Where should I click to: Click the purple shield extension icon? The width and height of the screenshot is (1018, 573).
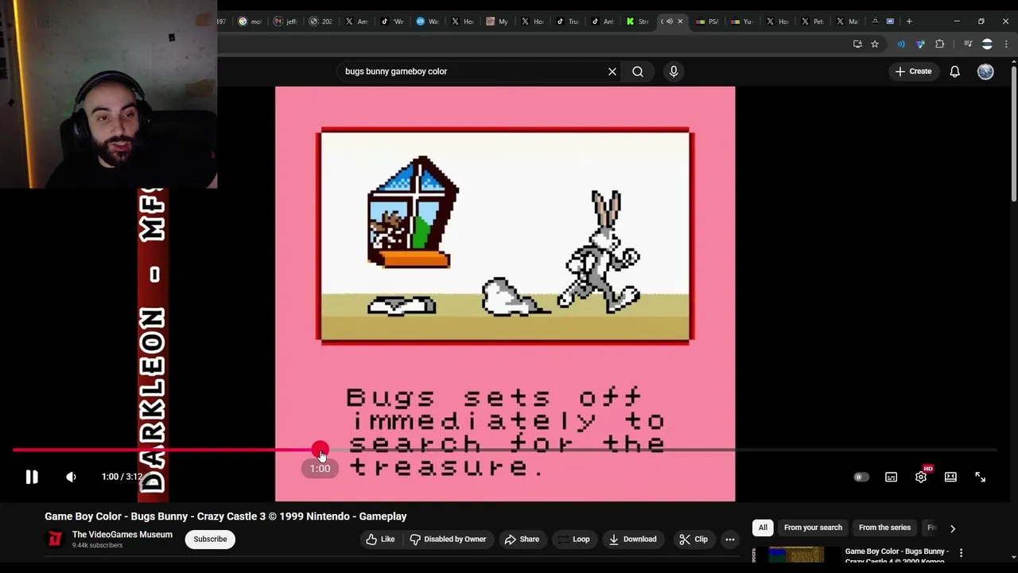tap(920, 44)
